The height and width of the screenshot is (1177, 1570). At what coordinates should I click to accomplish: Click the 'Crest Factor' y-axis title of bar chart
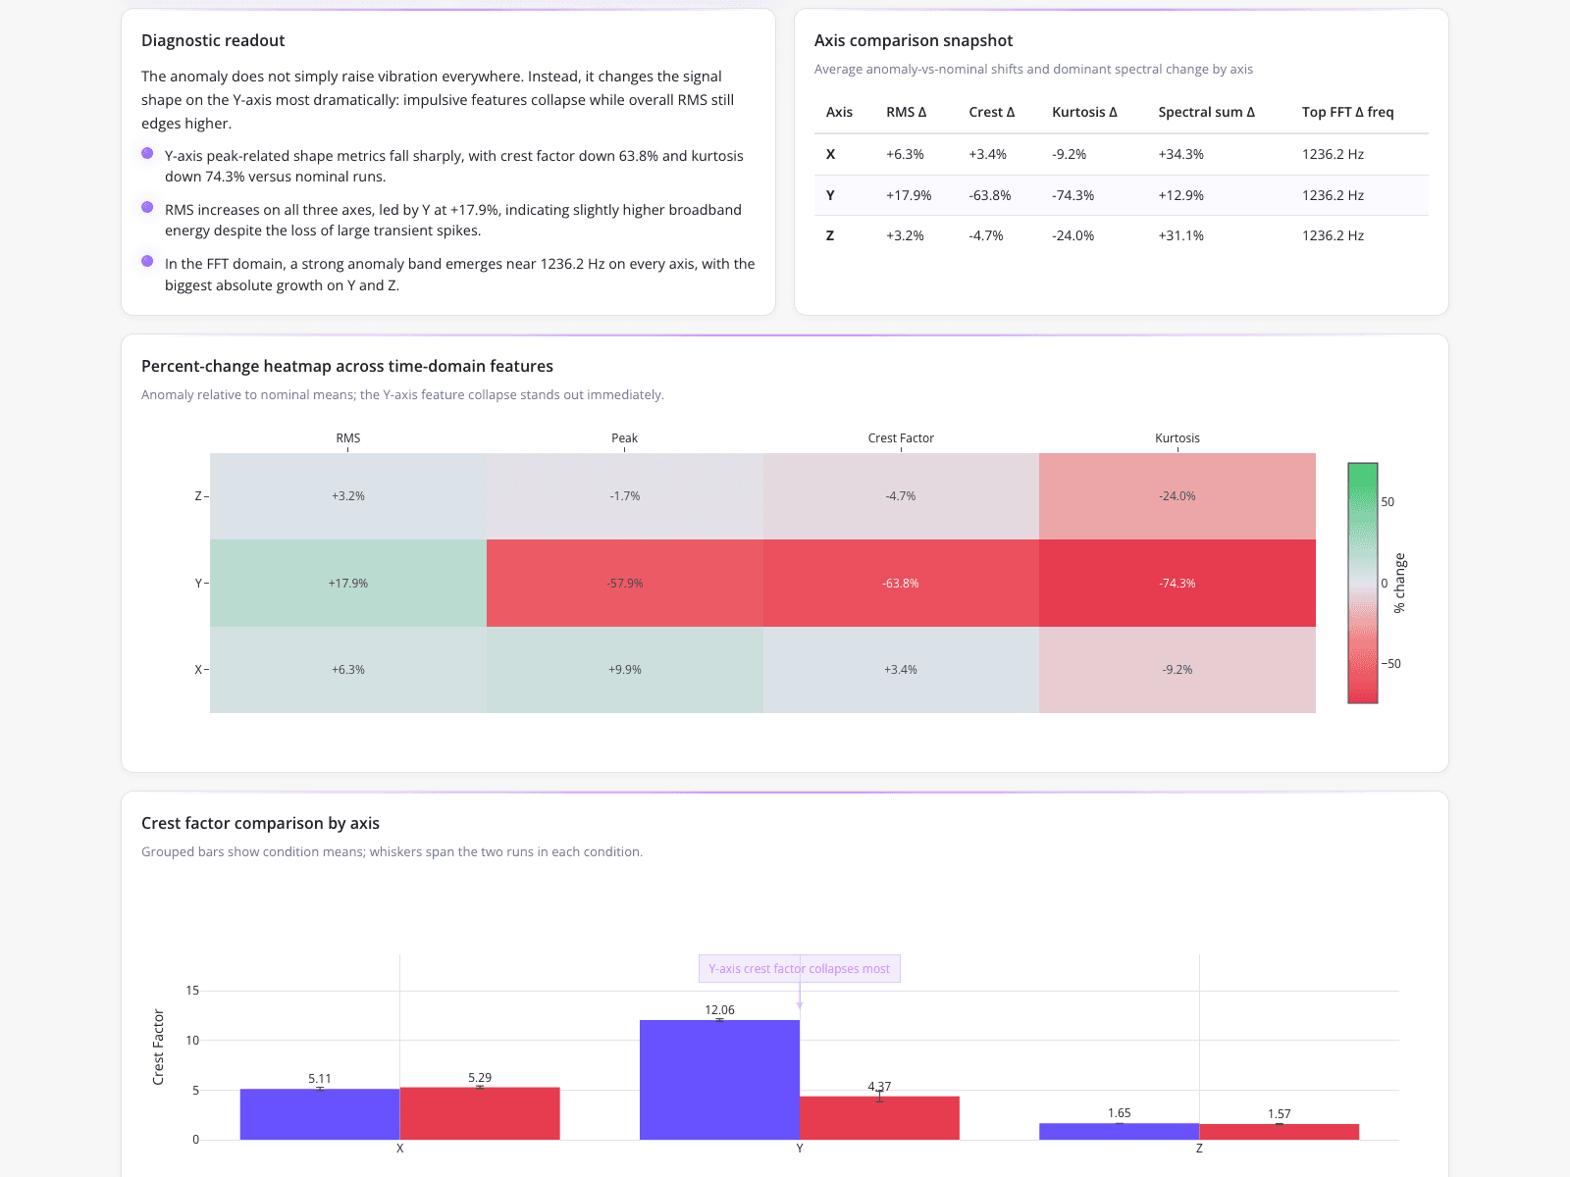click(x=158, y=1048)
